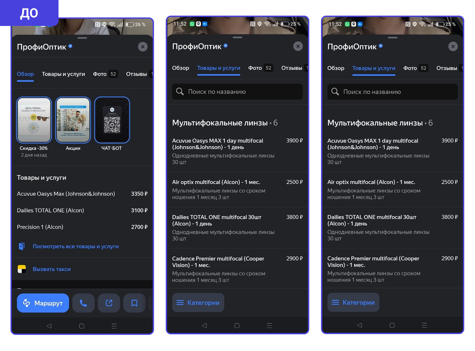This screenshot has height=351, width=475.
Task: Close the ПрофиОптик card on the right screen
Action: click(453, 46)
